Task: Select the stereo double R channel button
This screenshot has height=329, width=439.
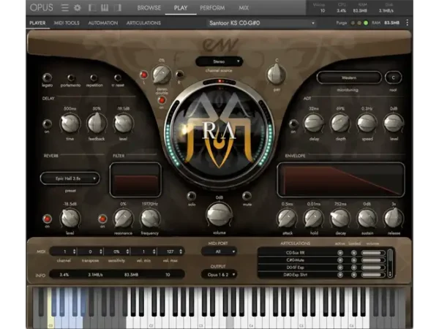Action: click(x=179, y=75)
